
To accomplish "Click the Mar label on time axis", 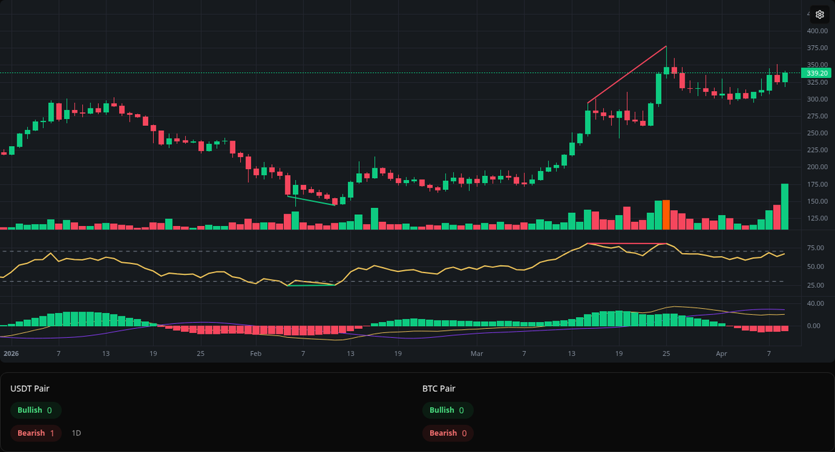I will pyautogui.click(x=477, y=354).
